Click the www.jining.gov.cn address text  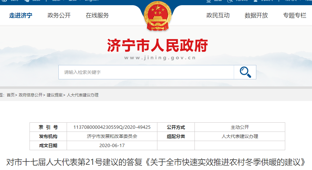[x=160, y=58]
